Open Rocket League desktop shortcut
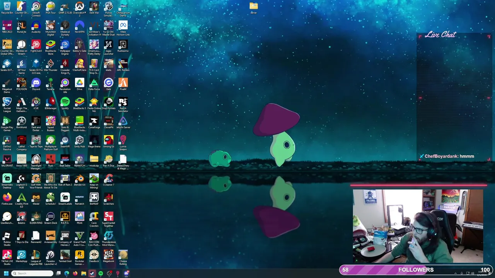The width and height of the screenshot is (495, 278). 7,105
